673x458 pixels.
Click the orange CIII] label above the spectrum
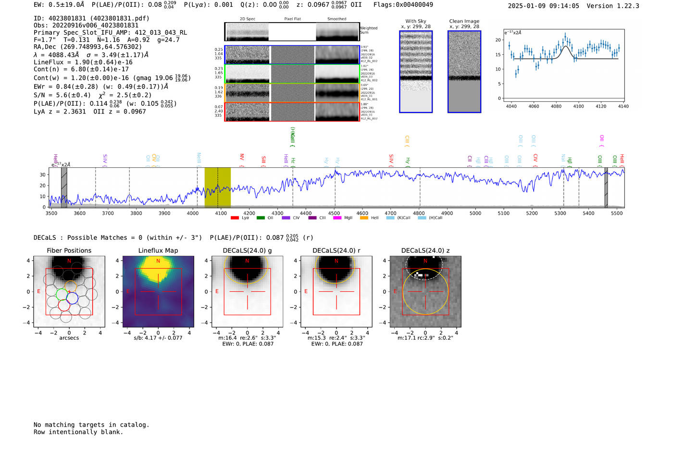pyautogui.click(x=407, y=141)
